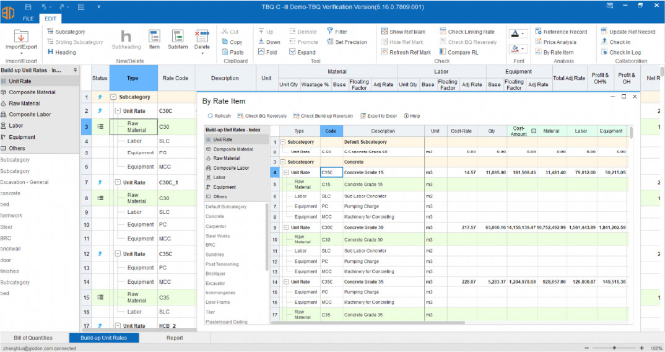
Task: Add a new Item from the ribbon
Action: coord(154,40)
